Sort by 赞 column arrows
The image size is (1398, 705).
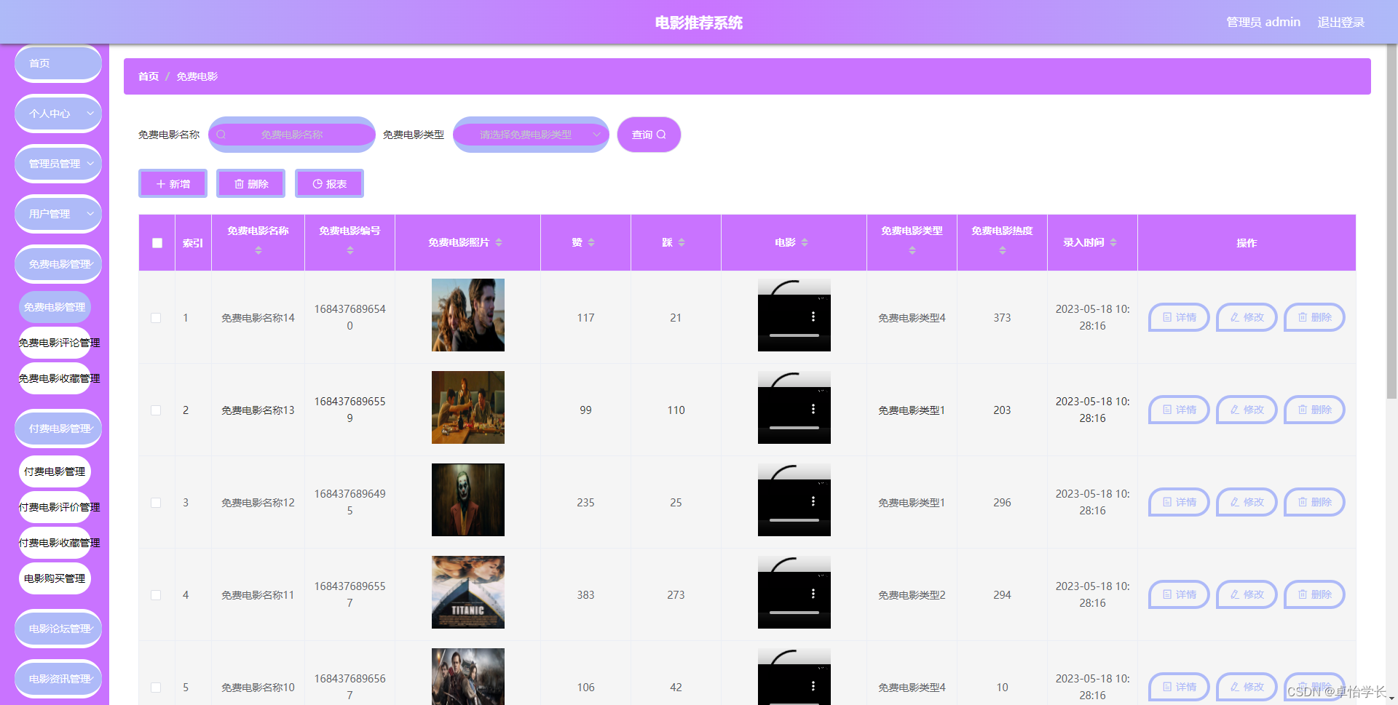[x=591, y=242]
